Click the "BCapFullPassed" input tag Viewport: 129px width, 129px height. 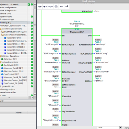[x=51, y=120]
